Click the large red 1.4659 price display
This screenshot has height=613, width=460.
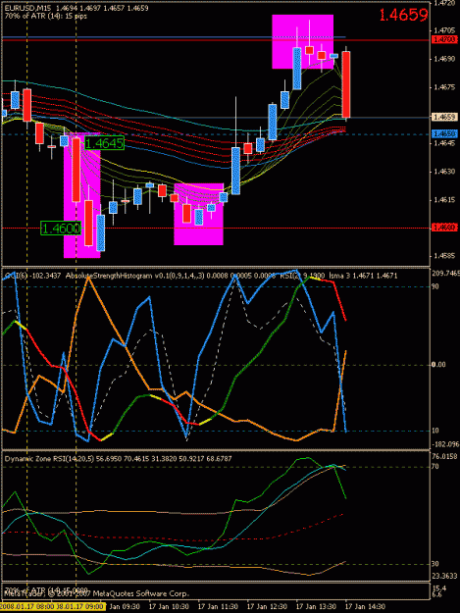[x=403, y=16]
